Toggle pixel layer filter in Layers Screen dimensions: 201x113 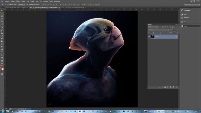[x=163, y=27]
